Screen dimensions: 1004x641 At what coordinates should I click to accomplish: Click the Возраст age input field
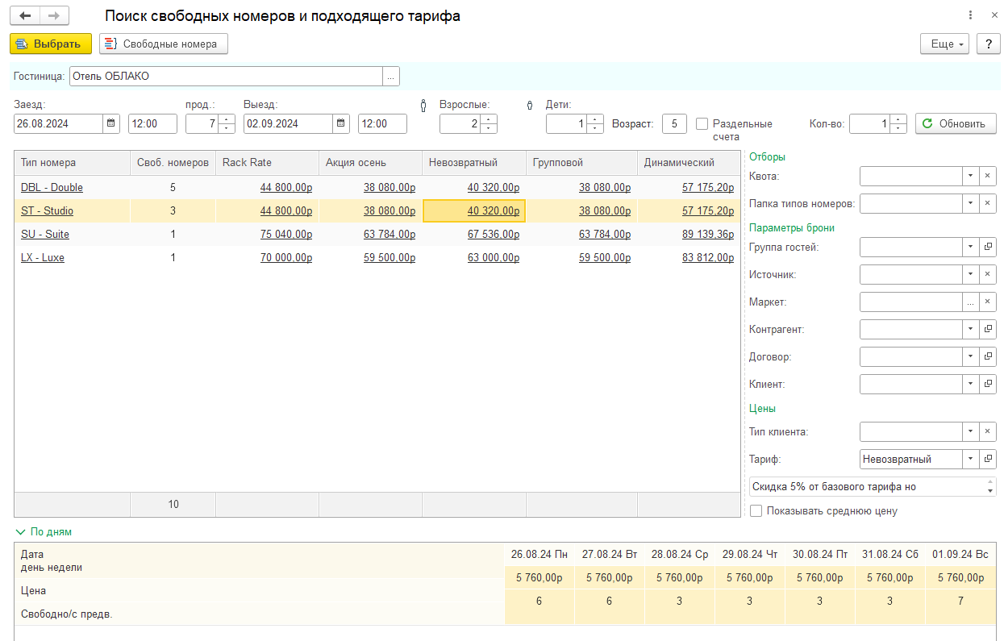[x=674, y=123]
